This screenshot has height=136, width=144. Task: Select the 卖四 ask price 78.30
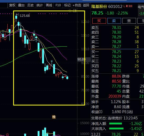(116, 32)
